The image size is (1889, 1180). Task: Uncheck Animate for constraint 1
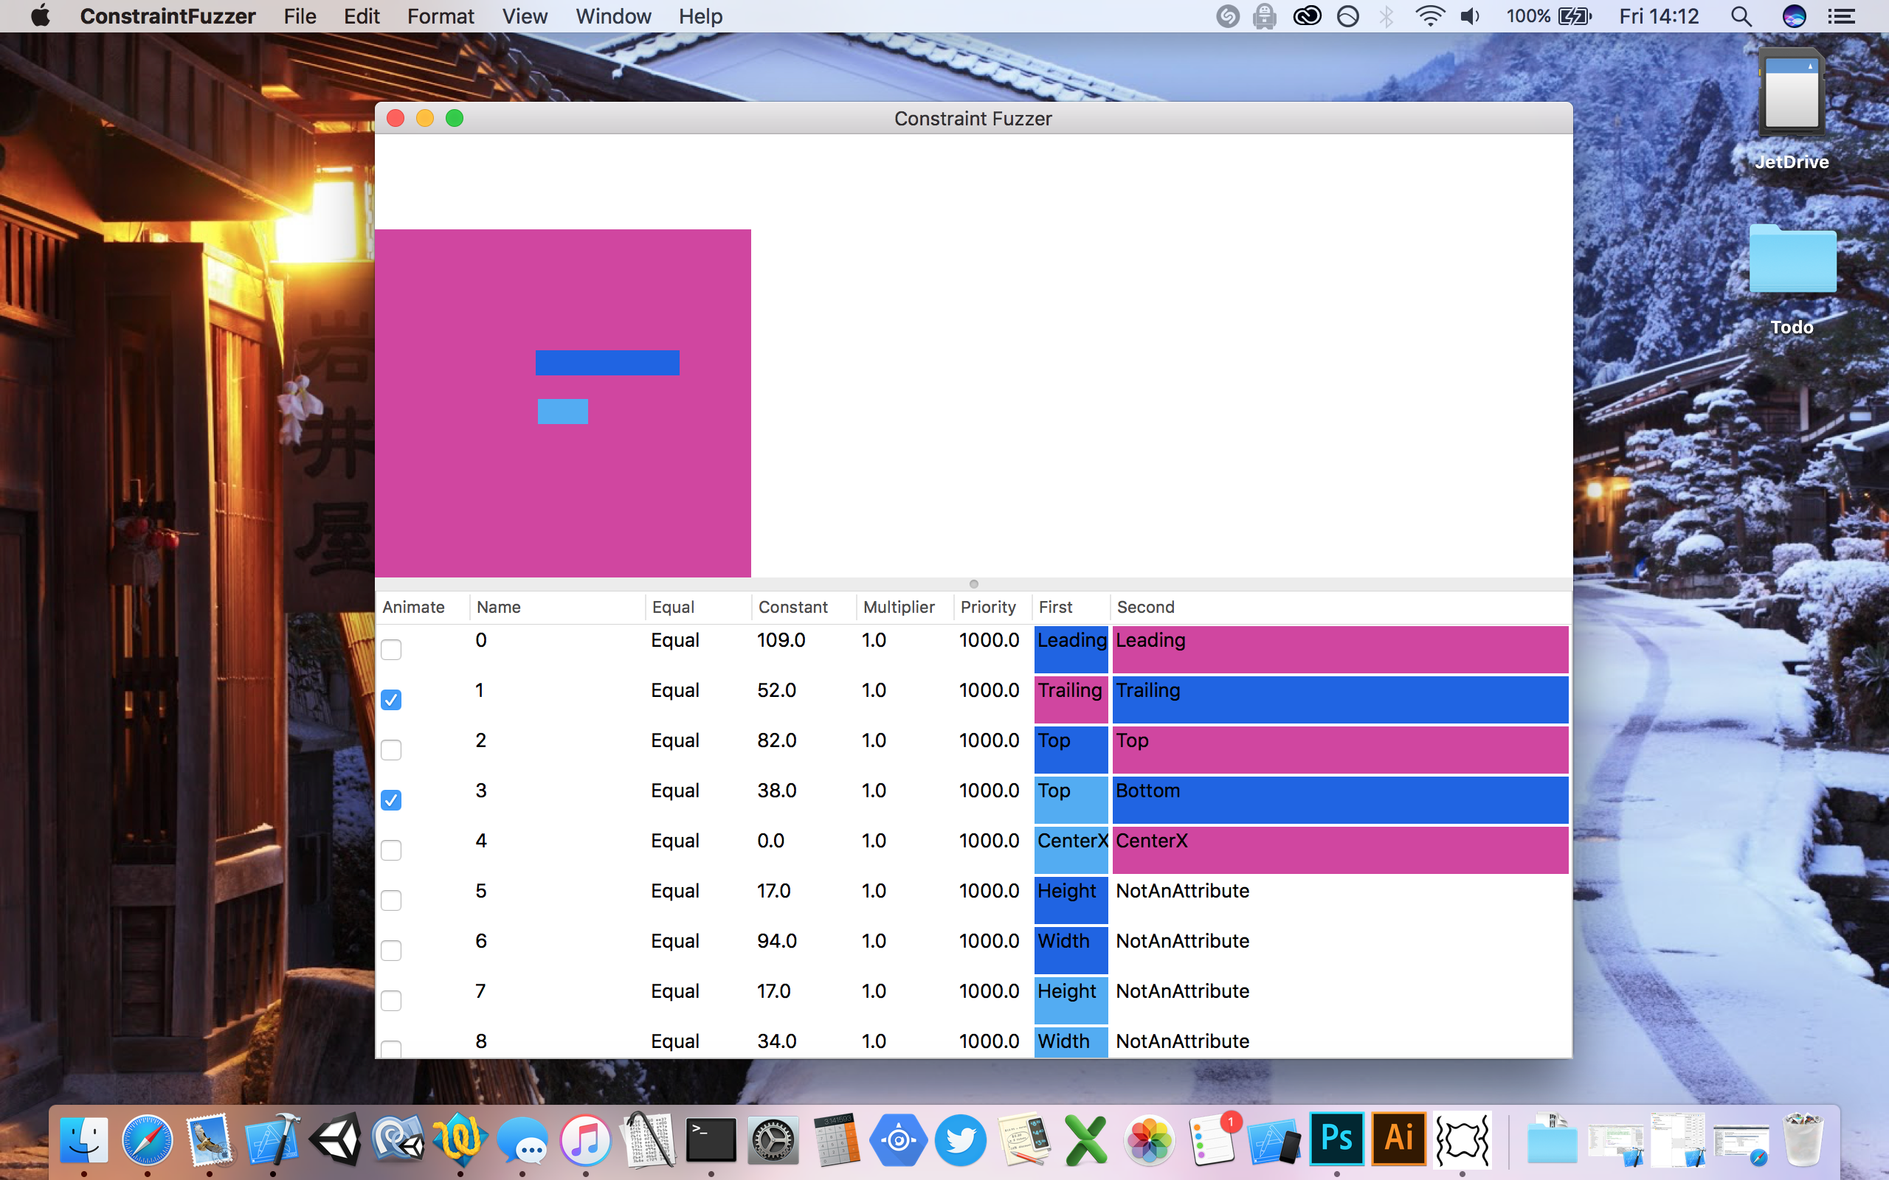(391, 699)
